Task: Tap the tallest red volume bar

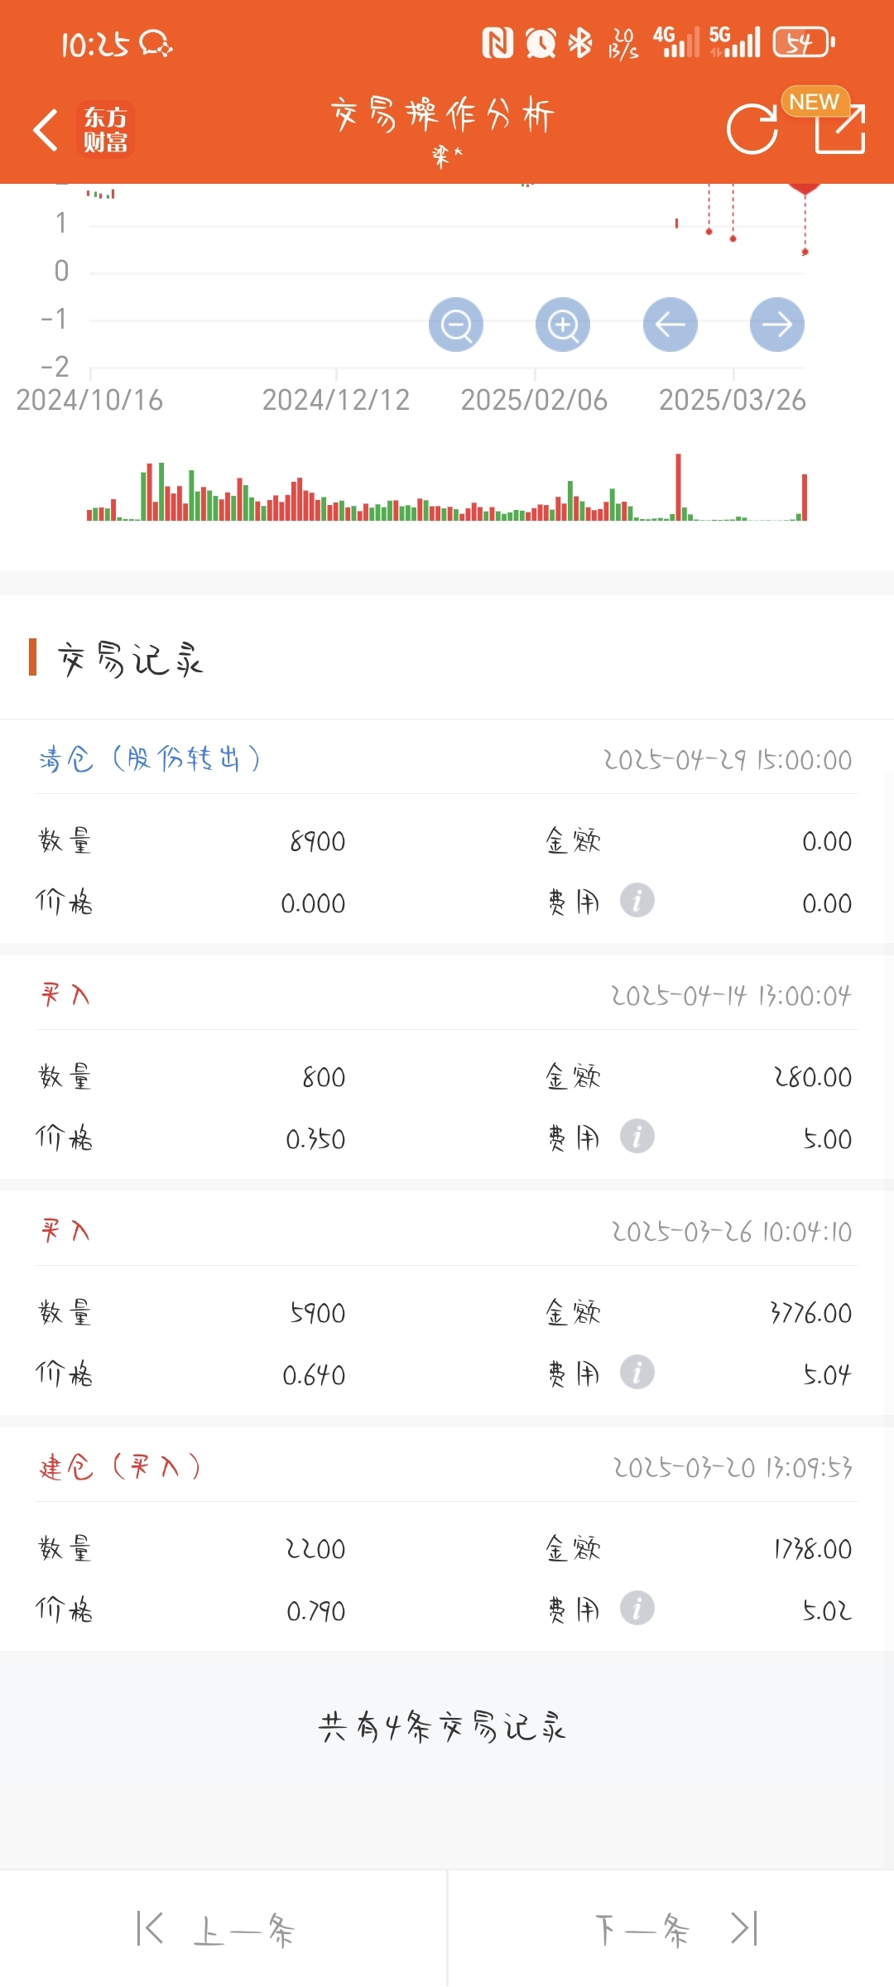Action: (678, 486)
